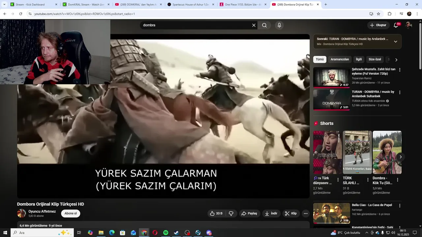Screen dimensions: 422x237
Task: Click the YouTube search magnifier button
Action: [264, 25]
